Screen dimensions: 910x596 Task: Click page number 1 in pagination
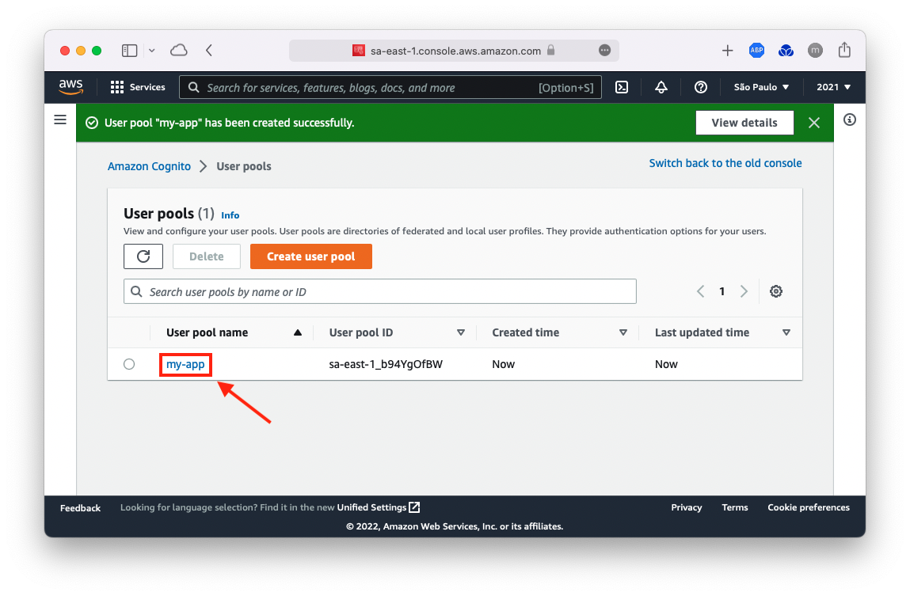click(722, 291)
